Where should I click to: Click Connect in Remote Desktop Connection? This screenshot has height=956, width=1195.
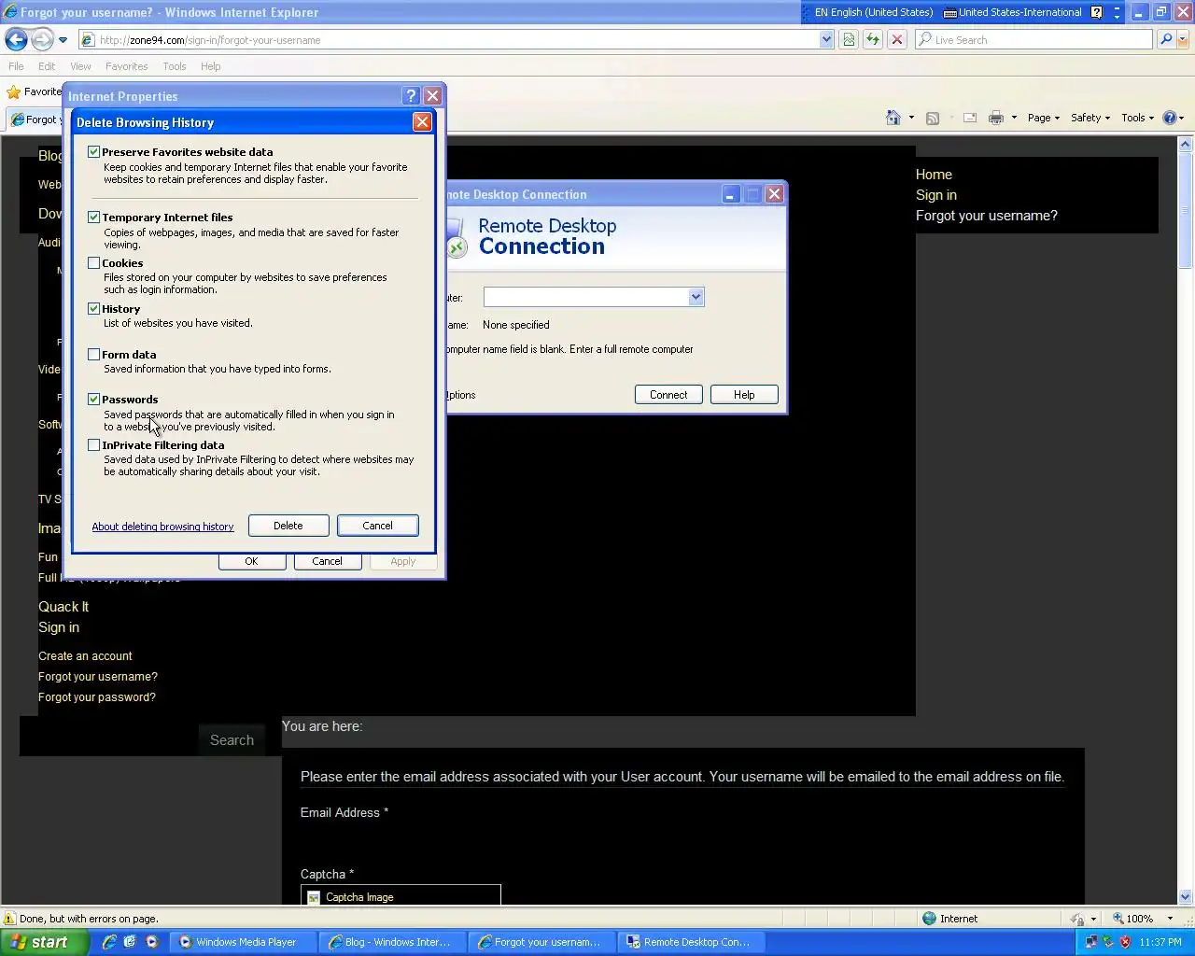coord(668,395)
